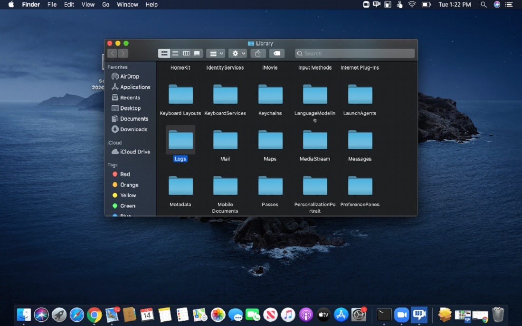The width and height of the screenshot is (522, 326).
Task: Open the LanguageModeling folder
Action: tap(315, 95)
